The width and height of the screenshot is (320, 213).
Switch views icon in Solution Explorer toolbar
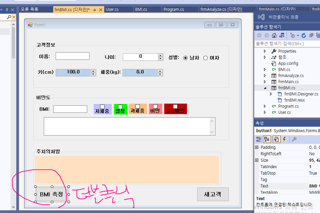(282, 35)
